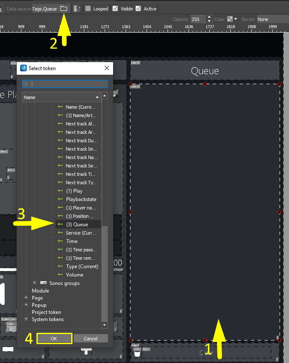289x363 pixels.
Task: Select the (3) Queue token
Action: pos(77,225)
